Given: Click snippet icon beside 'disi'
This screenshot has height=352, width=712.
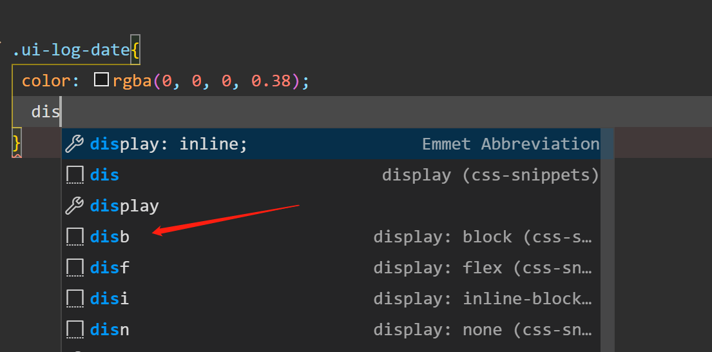Looking at the screenshot, I should pyautogui.click(x=75, y=298).
